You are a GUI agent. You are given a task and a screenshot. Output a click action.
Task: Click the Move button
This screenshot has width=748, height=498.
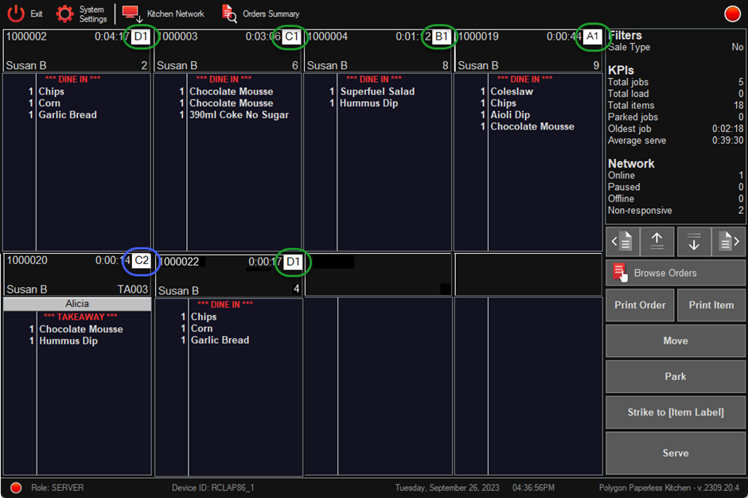pyautogui.click(x=676, y=340)
